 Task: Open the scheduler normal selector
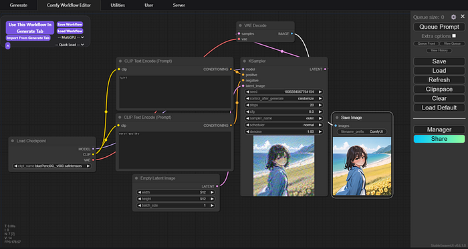(284, 125)
